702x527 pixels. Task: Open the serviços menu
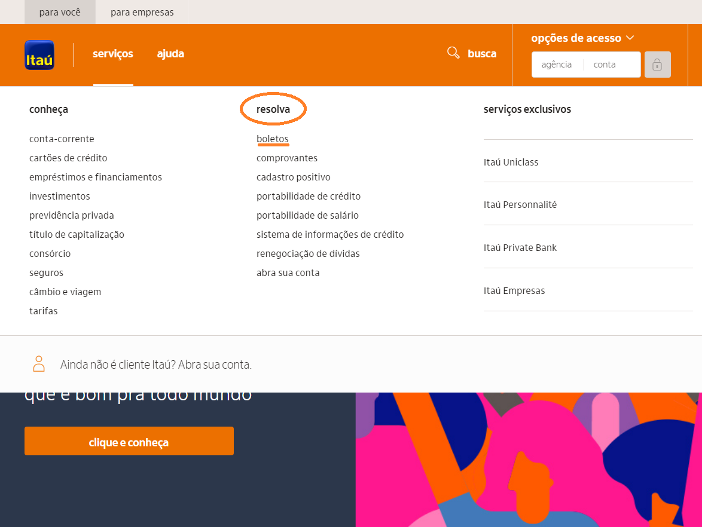[x=113, y=54]
